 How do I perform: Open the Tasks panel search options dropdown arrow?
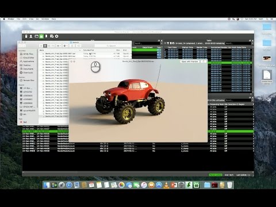[252, 44]
